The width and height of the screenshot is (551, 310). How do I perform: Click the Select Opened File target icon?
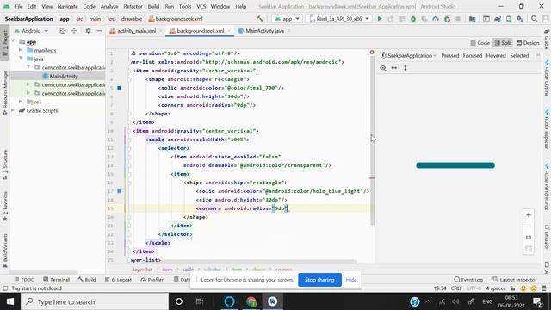click(63, 31)
